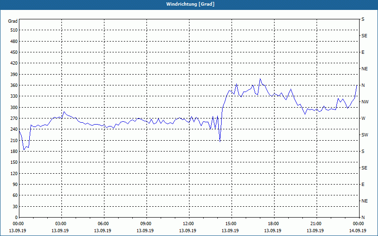The width and height of the screenshot is (378, 236).
Task: Select the 300 degree axis label
Action: 14,108
